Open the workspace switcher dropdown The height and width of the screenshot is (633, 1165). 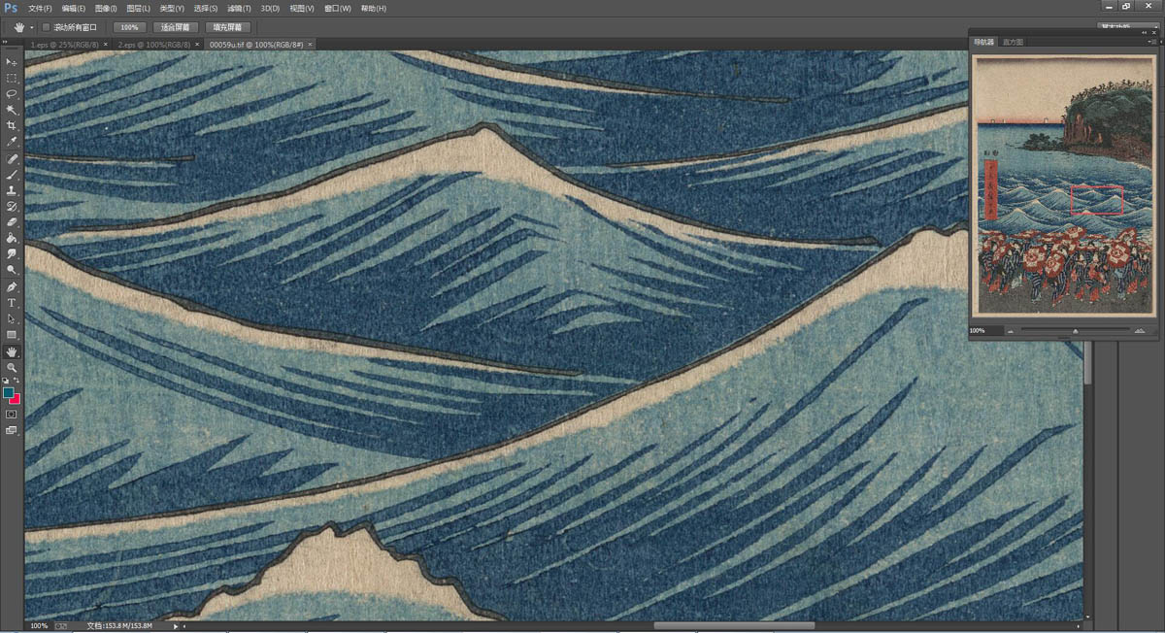tap(1130, 27)
